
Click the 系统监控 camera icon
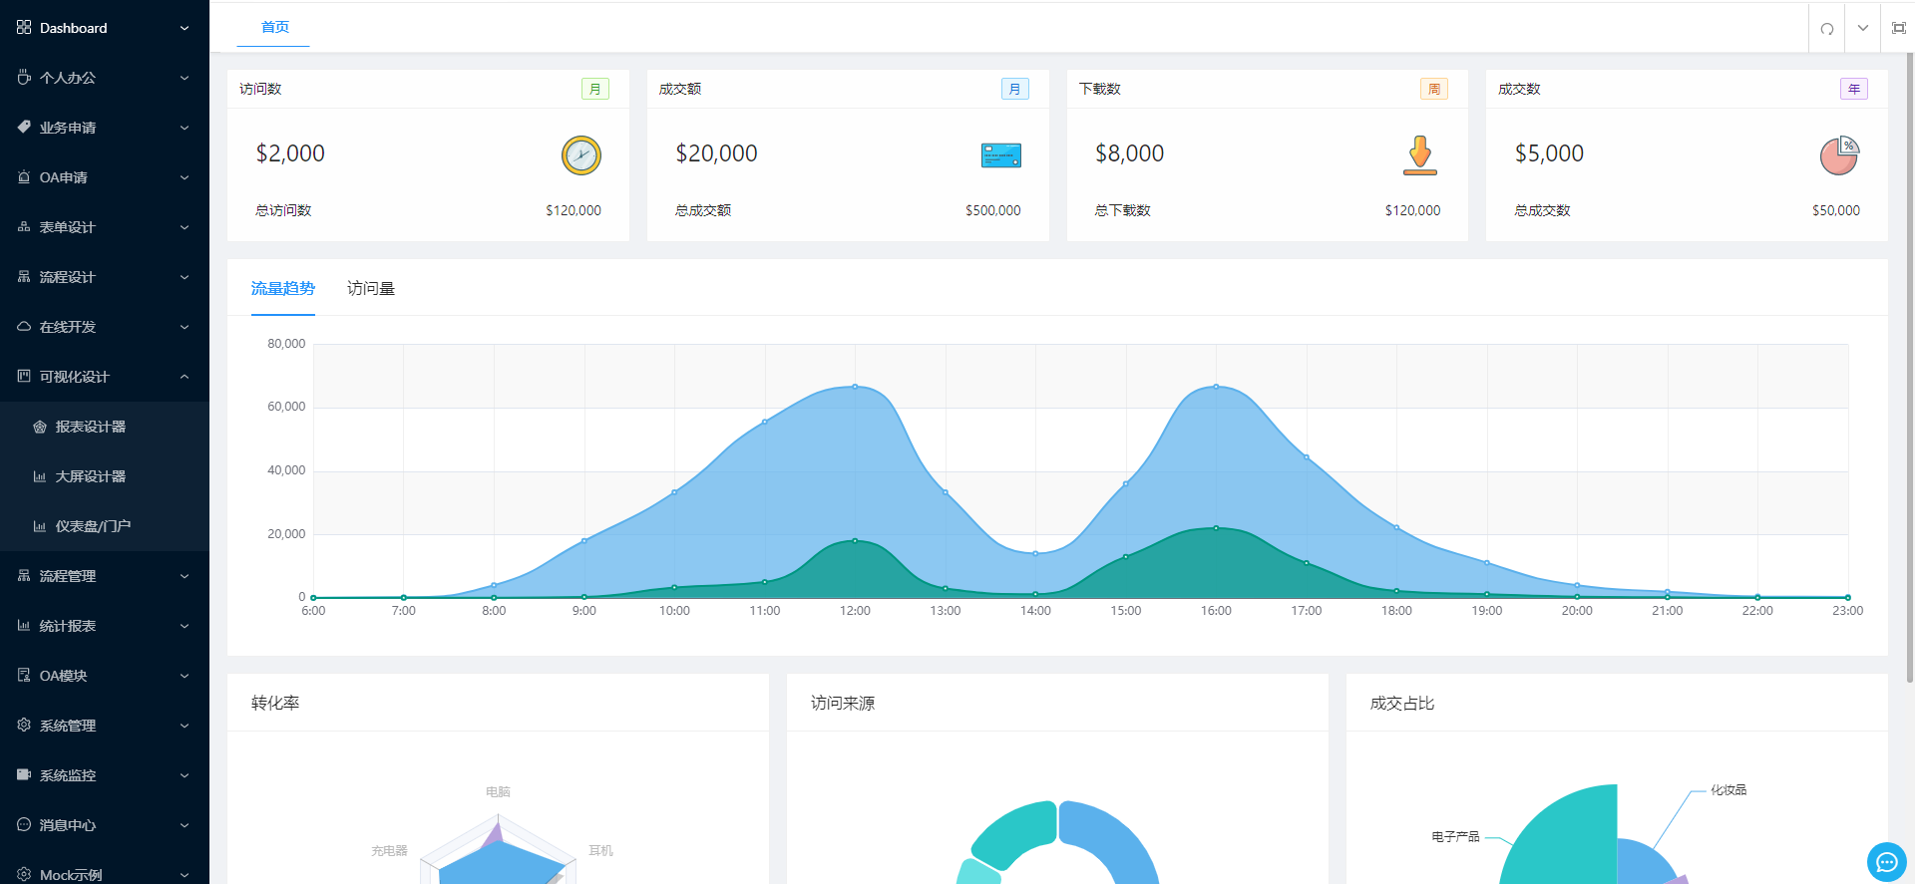click(x=24, y=774)
